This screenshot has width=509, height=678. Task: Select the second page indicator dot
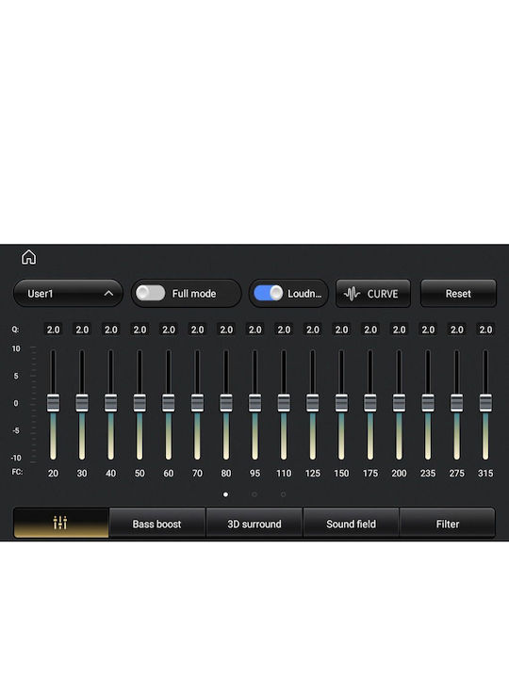[x=254, y=494]
